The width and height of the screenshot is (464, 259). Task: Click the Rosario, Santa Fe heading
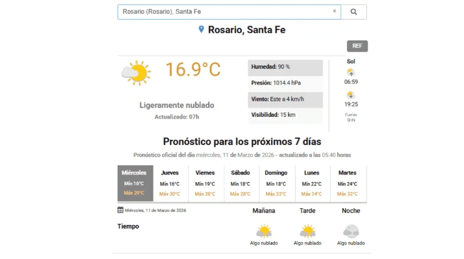pyautogui.click(x=247, y=30)
